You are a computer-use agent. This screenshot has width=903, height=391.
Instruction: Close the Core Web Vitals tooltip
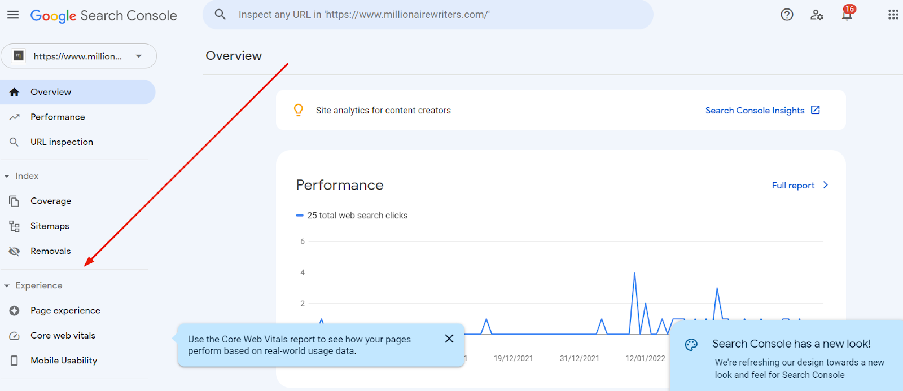point(449,339)
